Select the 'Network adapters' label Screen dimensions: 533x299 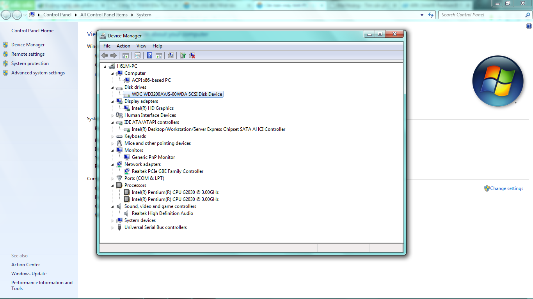coord(142,164)
